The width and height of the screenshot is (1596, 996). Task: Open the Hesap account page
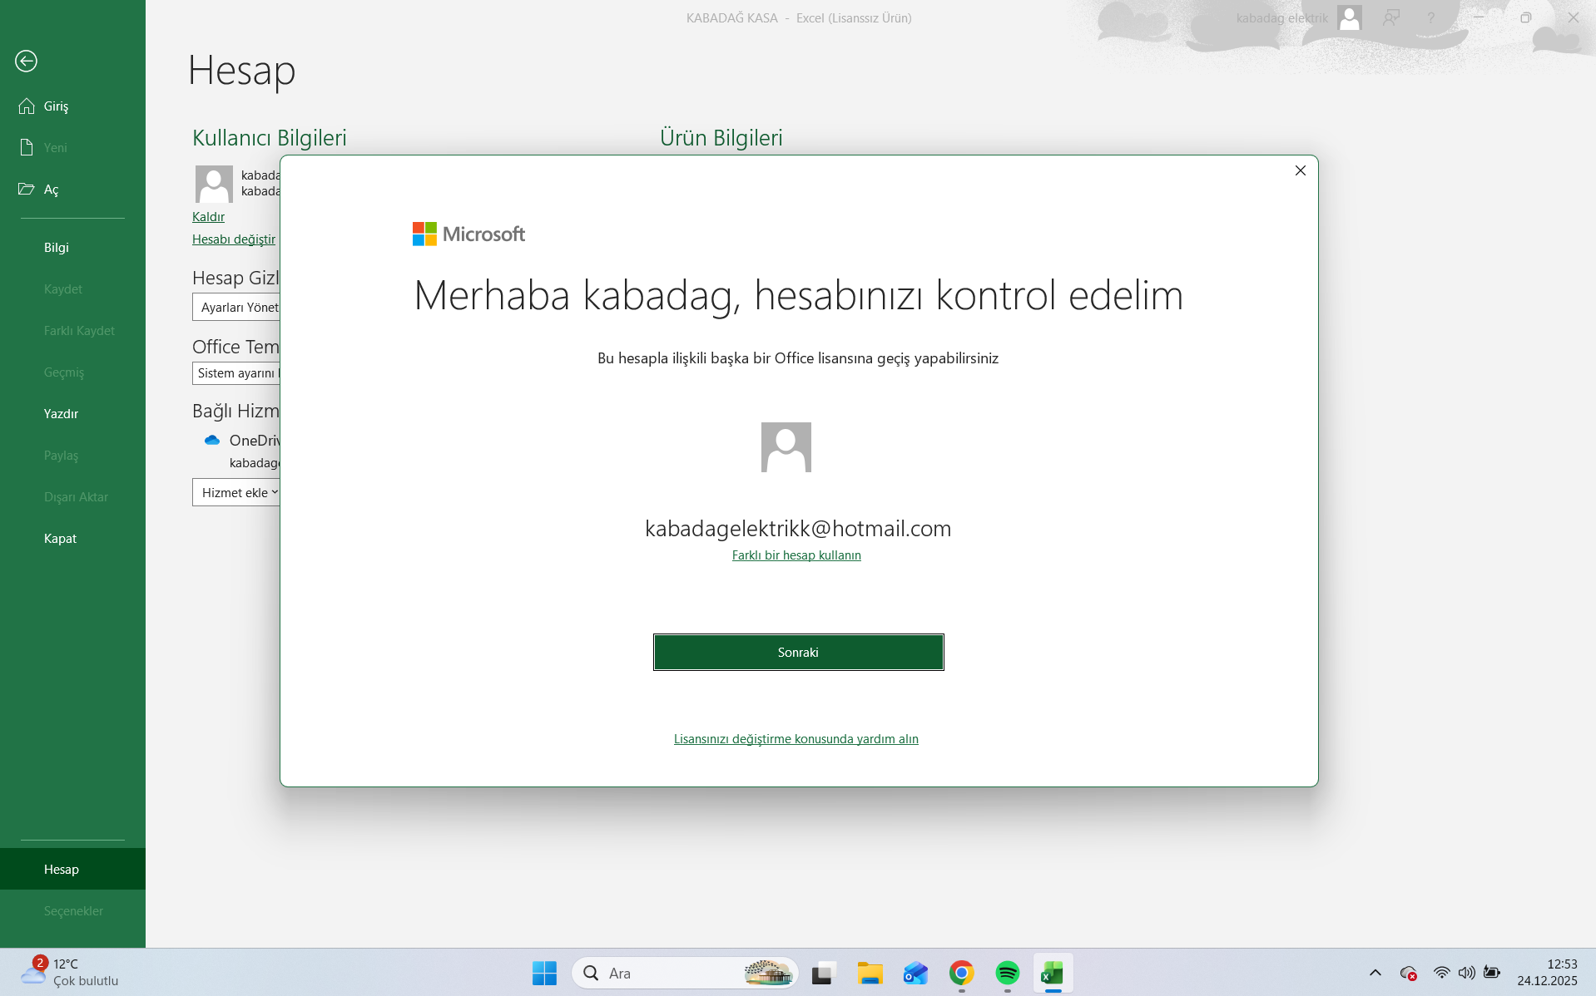(x=72, y=869)
